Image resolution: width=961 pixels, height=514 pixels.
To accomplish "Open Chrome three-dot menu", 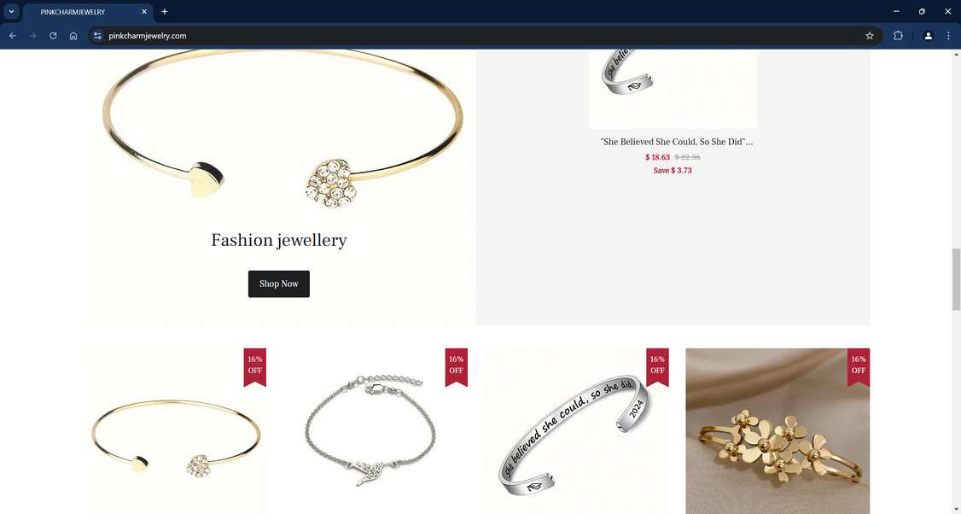I will [x=948, y=36].
